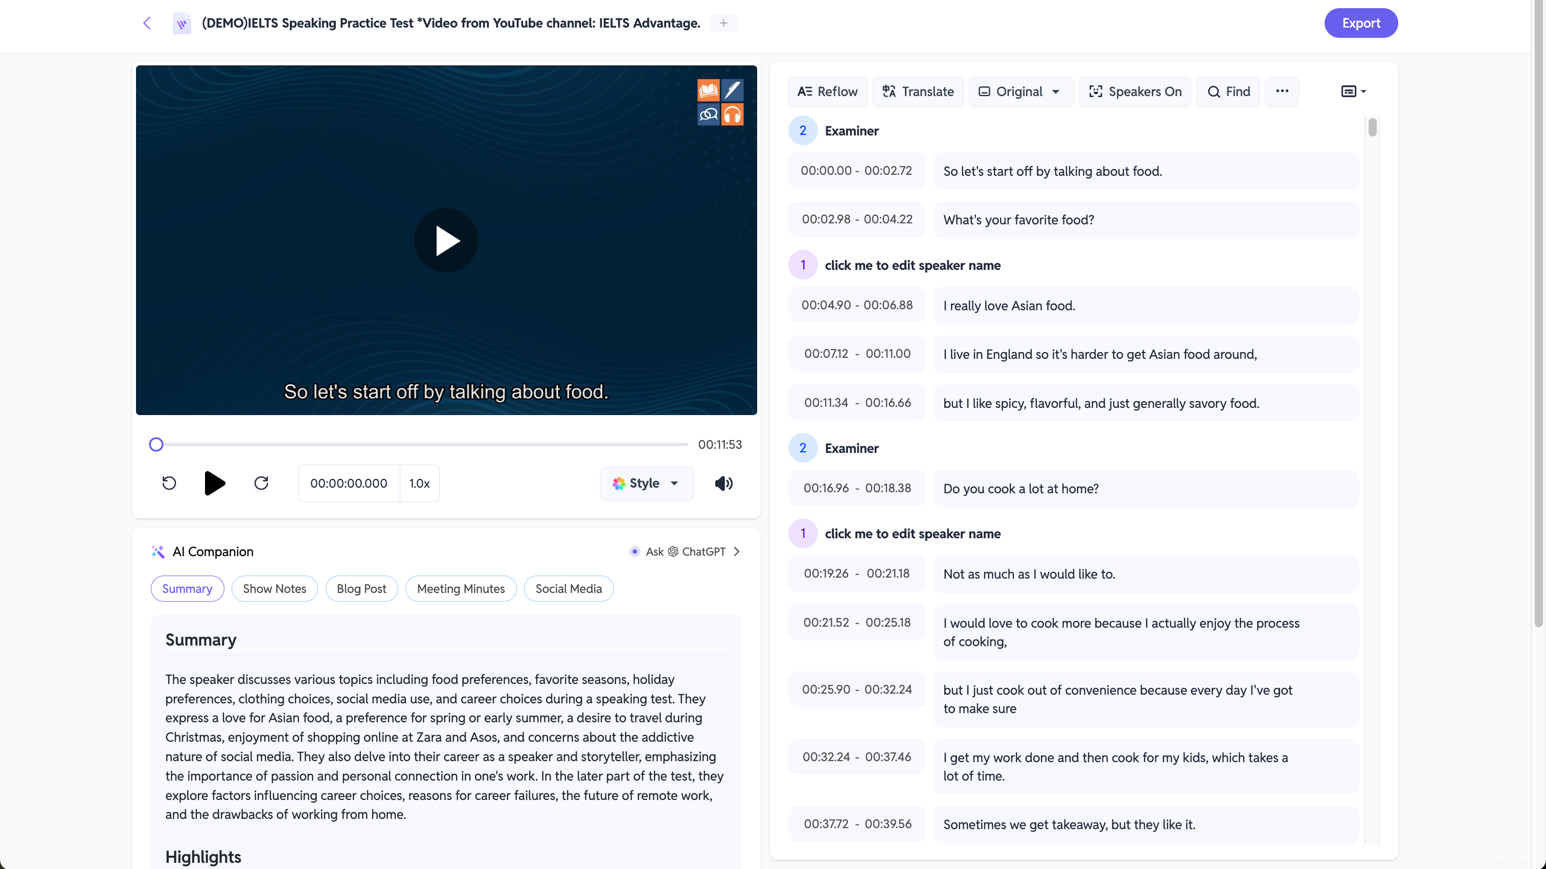The width and height of the screenshot is (1546, 869).
Task: Click timestamp 00:25.90 - 00:32.24
Action: [857, 690]
